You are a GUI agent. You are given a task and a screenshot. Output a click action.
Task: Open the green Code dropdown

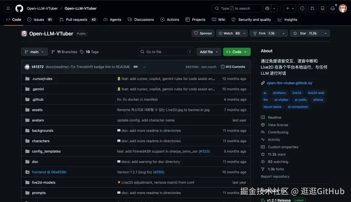click(x=237, y=52)
